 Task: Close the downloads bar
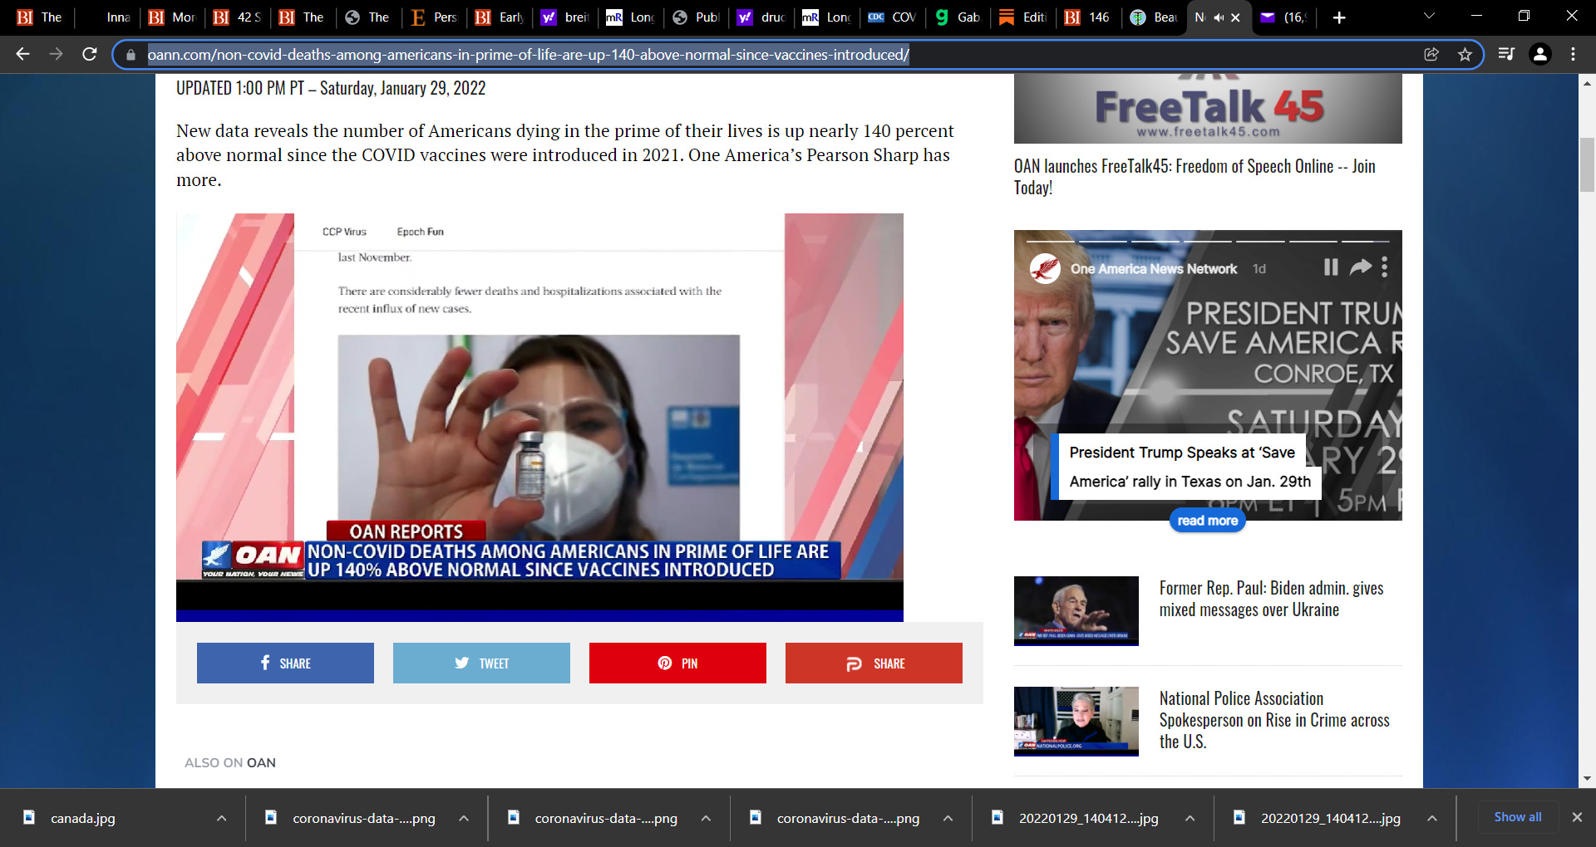click(1576, 817)
